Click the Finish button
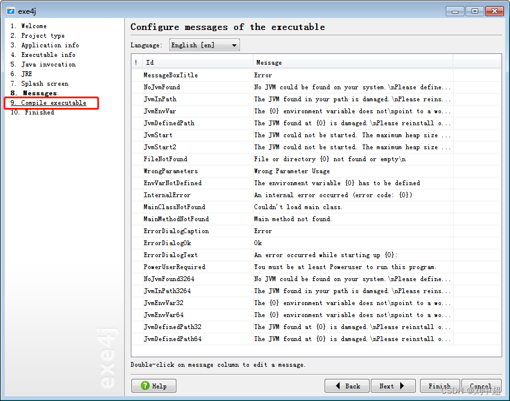 pyautogui.click(x=440, y=385)
